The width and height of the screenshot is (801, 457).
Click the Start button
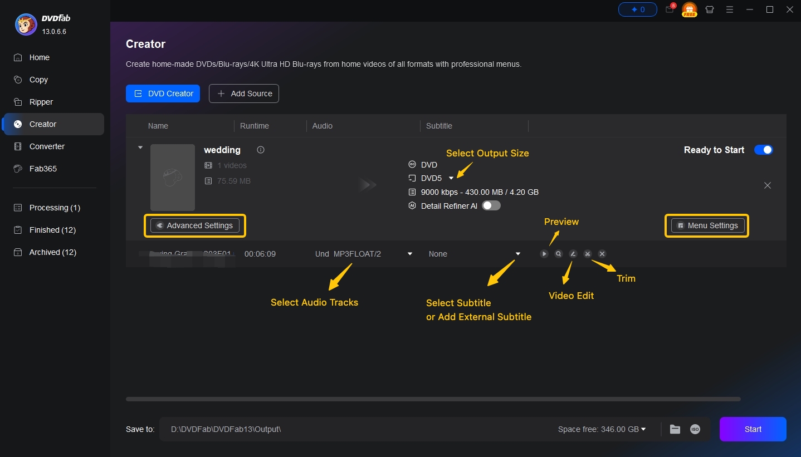pos(753,429)
